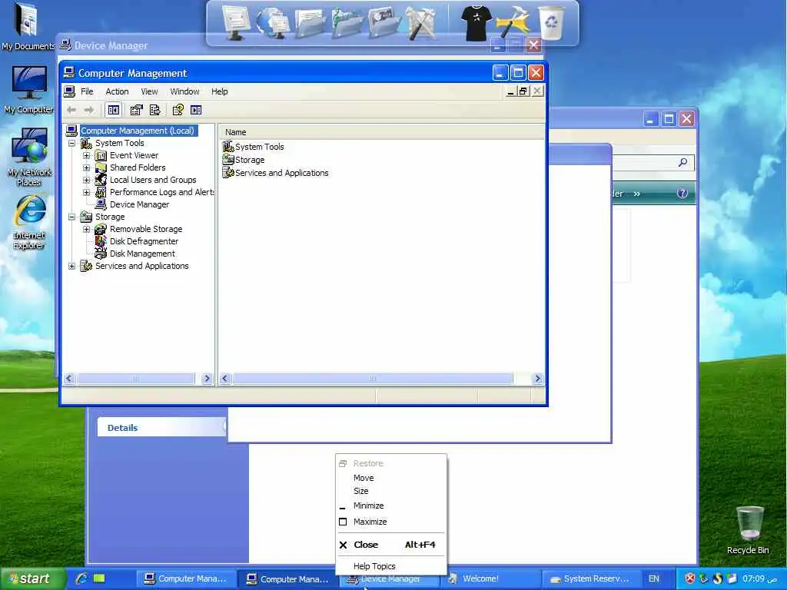Open the recycle bin icon in top dock

tap(552, 22)
